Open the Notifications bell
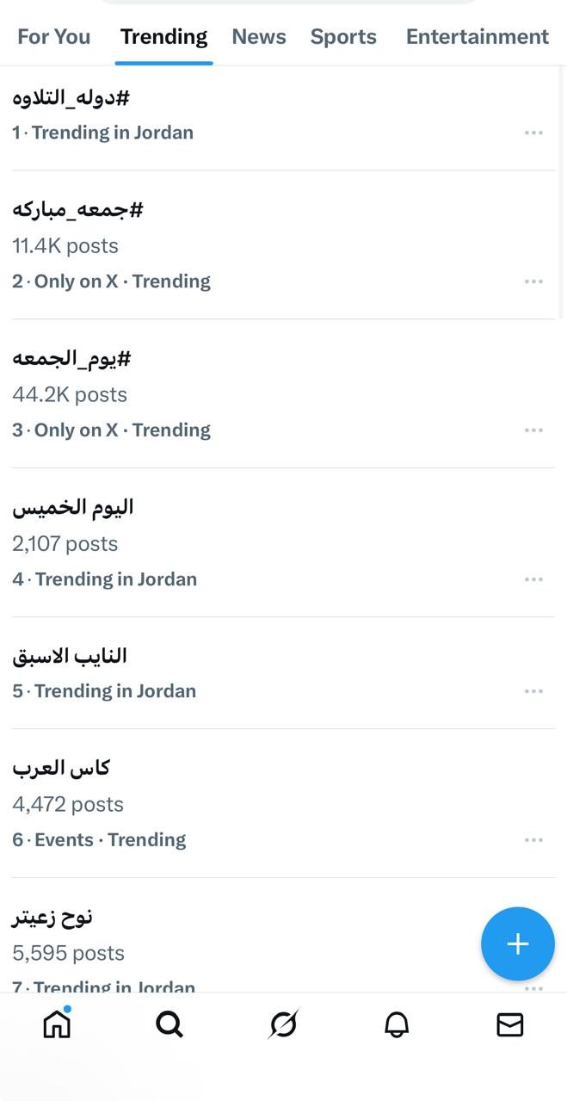 (397, 1024)
